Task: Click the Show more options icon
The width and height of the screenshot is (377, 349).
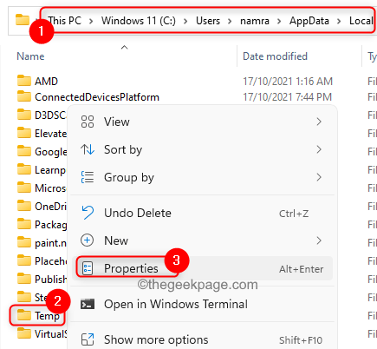Action: (88, 339)
